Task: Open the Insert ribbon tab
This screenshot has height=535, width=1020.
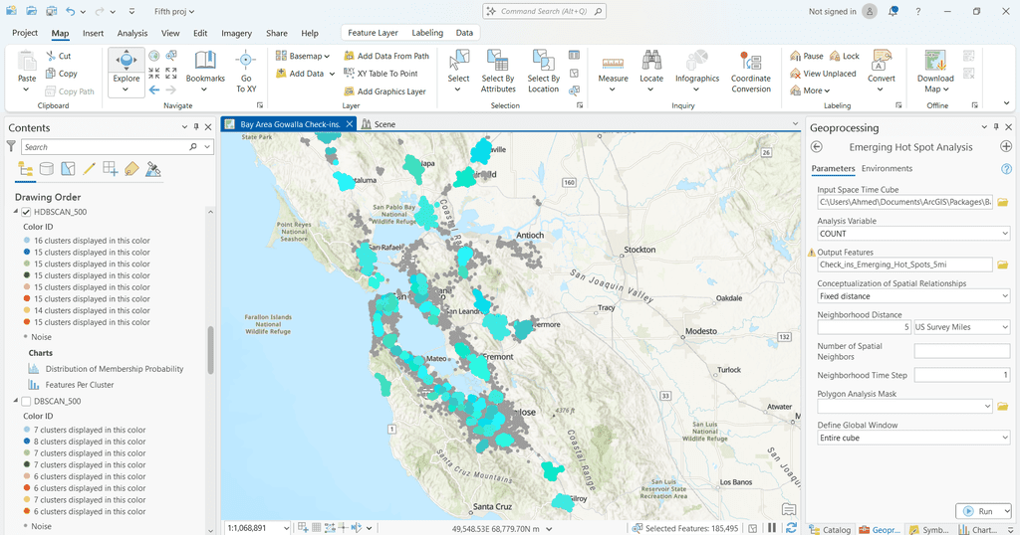Action: [93, 33]
